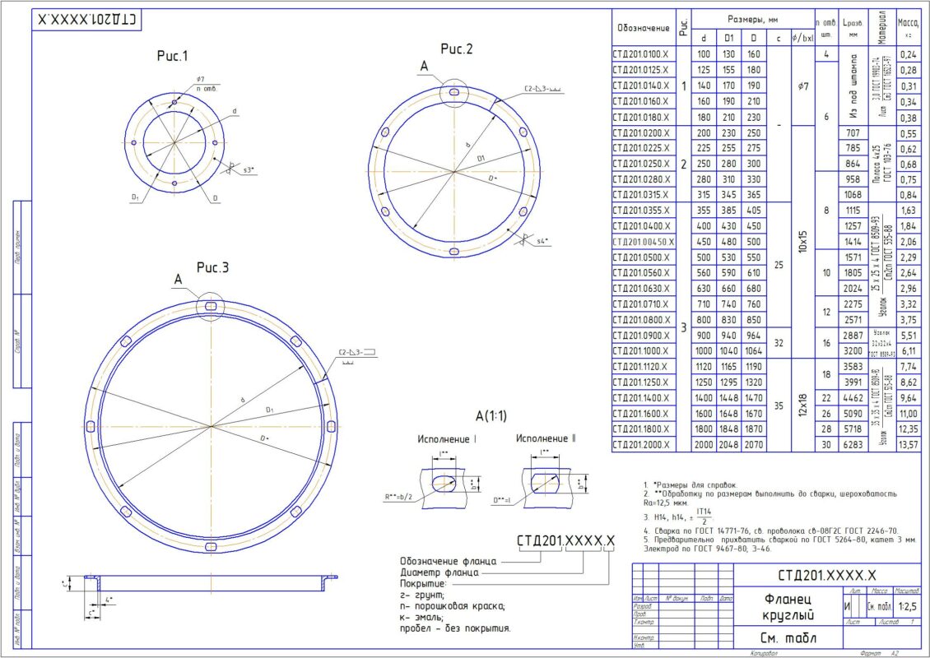Click the "s3*" thickness annotation in Рис.1
This screenshot has width=930, height=658.
[247, 169]
